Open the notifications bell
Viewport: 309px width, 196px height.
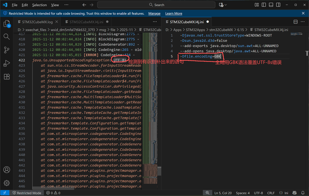pyautogui.click(x=303, y=193)
